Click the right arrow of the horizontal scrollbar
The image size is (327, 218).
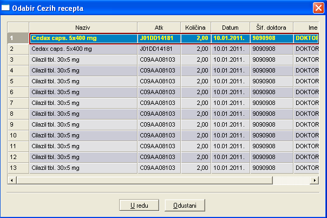[316, 179]
